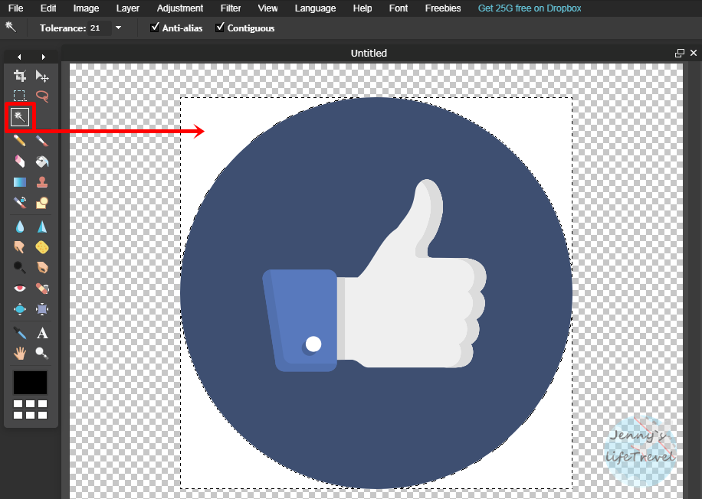Open the Language menu
The height and width of the screenshot is (499, 702).
315,8
